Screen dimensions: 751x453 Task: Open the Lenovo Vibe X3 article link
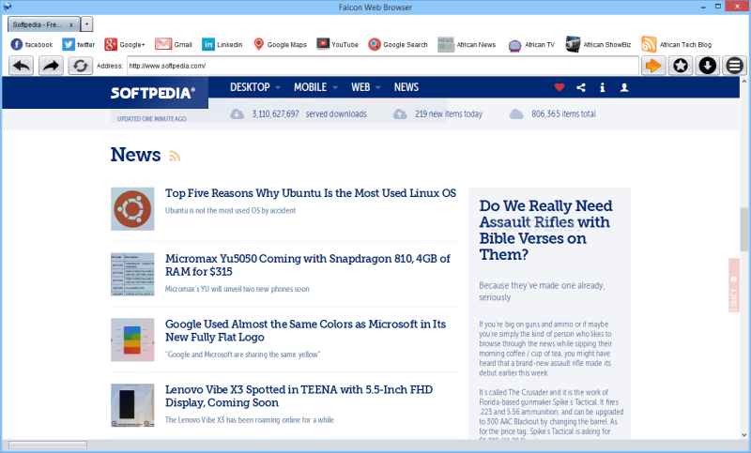click(x=299, y=396)
